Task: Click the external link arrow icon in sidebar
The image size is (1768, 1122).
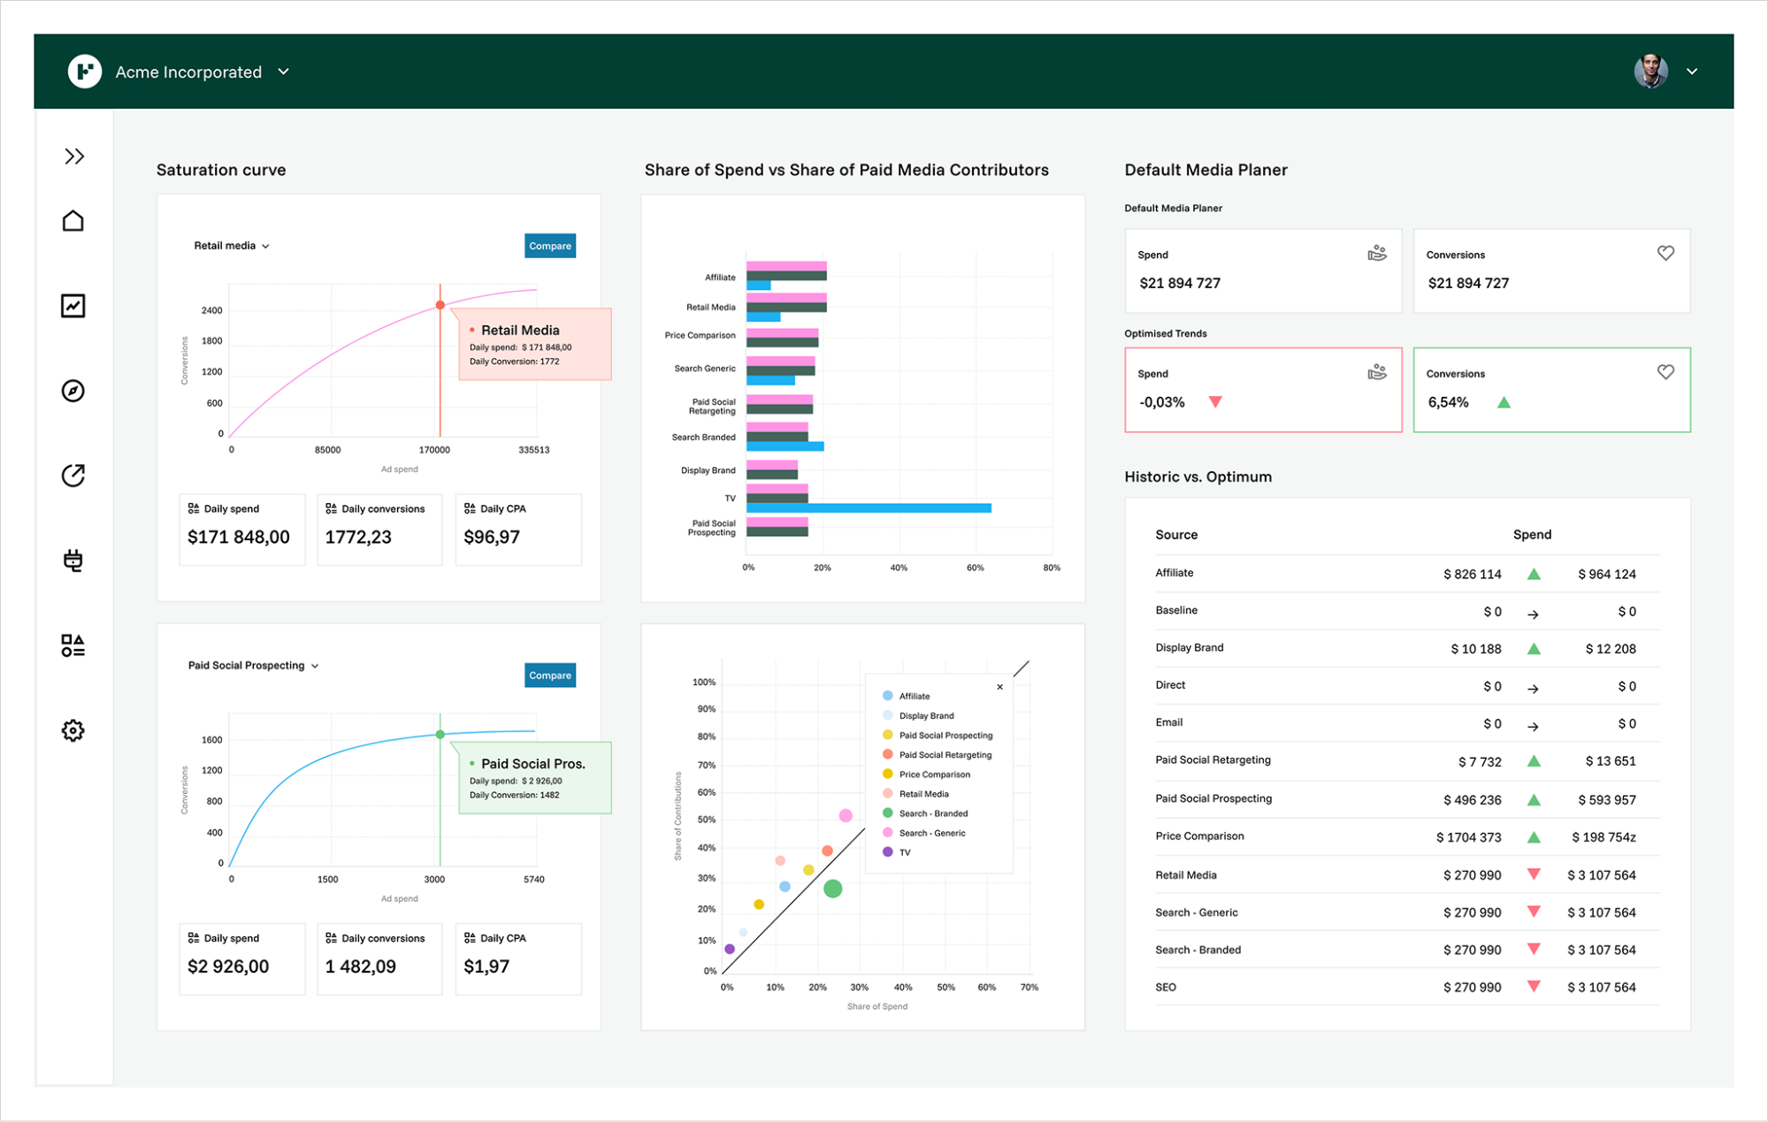Action: point(74,475)
